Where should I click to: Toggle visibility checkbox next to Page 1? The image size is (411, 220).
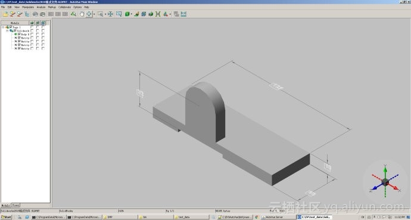tap(11, 27)
